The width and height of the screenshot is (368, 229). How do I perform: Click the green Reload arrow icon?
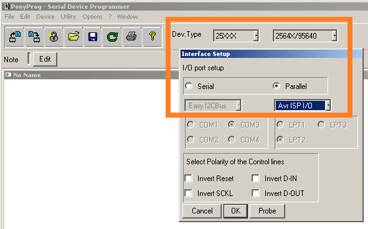click(x=112, y=37)
